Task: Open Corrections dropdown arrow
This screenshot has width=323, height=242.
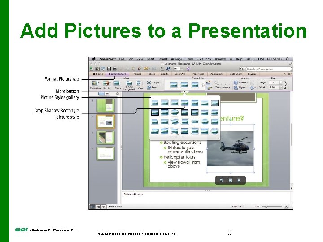Action: [x=99, y=83]
